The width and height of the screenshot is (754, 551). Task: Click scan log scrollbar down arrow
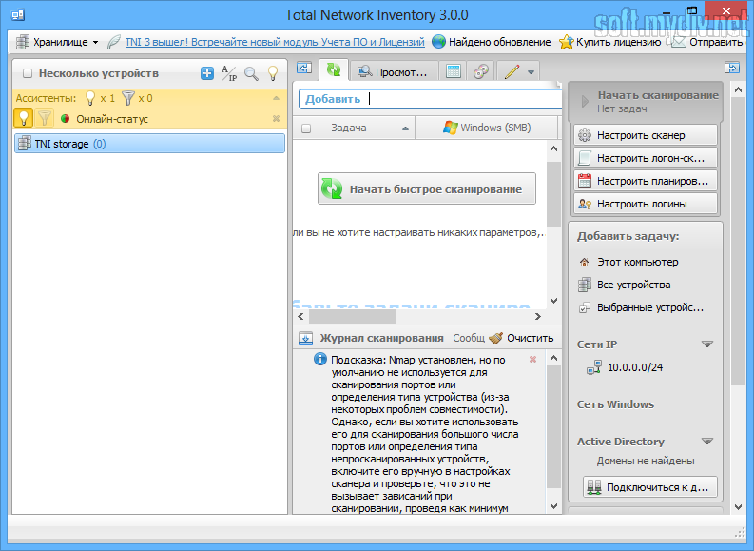tap(554, 506)
